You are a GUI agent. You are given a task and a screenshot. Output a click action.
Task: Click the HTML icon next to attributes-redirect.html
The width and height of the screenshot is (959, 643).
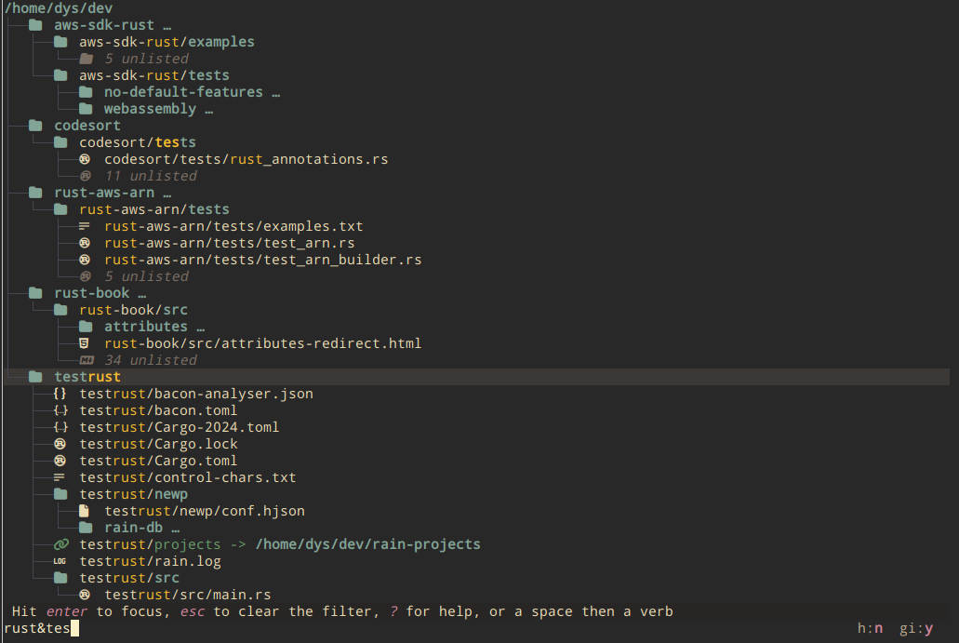[x=86, y=343]
